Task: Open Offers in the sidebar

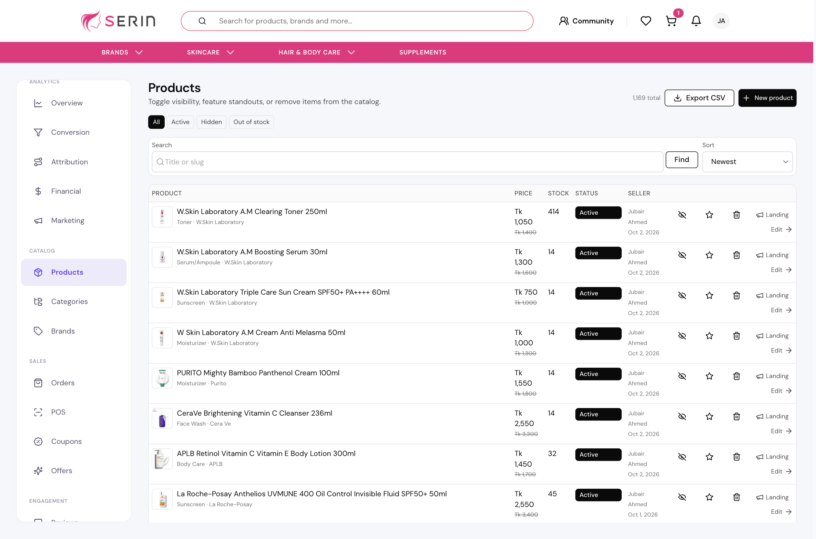Action: pyautogui.click(x=74, y=471)
